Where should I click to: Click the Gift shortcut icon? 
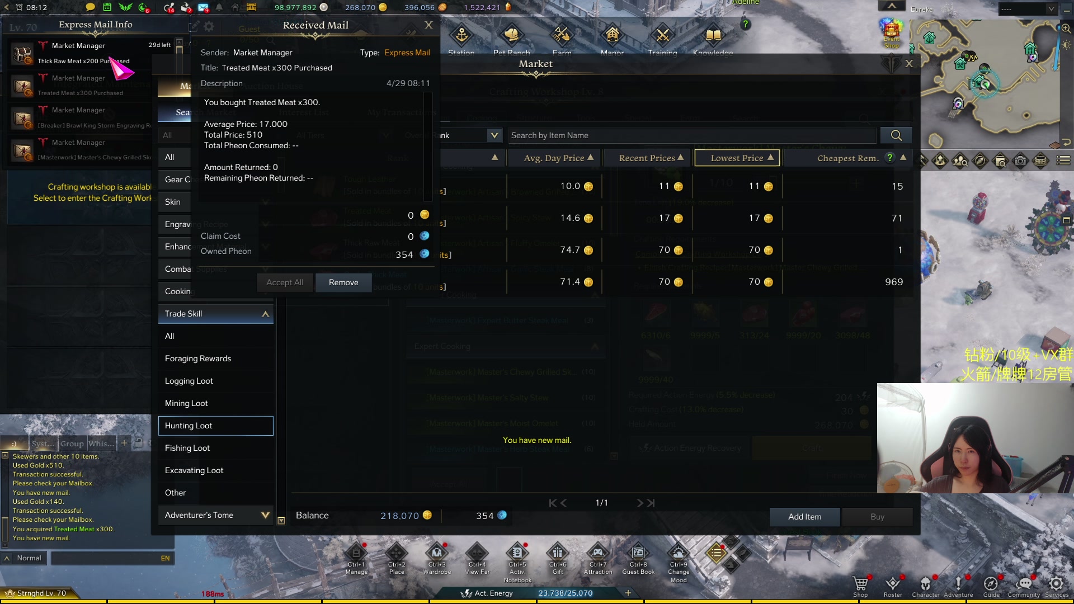[x=558, y=554]
